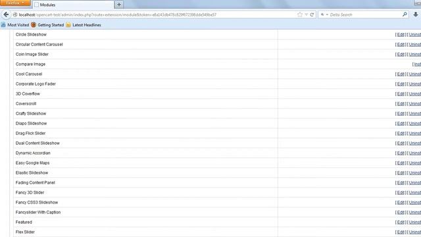Image resolution: width=421 pixels, height=237 pixels.
Task: Edit the Drag Flick Slider module
Action: pos(401,134)
